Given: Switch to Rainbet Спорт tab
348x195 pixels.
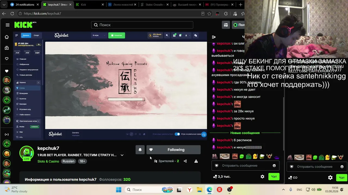Looking at the screenshot, I should tap(36, 35).
